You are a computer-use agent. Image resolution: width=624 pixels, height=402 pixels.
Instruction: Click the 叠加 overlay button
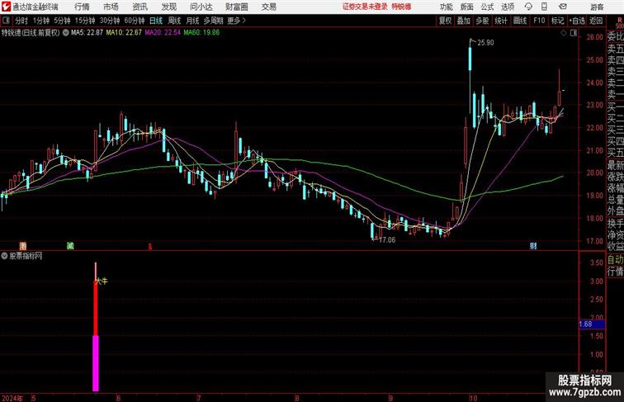click(x=464, y=21)
